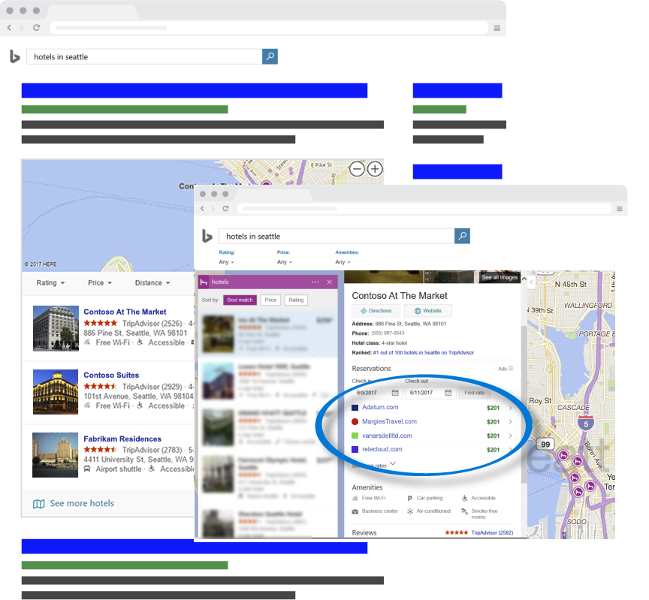This screenshot has width=649, height=600.
Task: Click the search field in back window
Action: 144,56
